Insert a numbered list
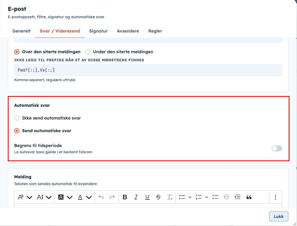Screen dimensions: 297x226 coord(199,197)
